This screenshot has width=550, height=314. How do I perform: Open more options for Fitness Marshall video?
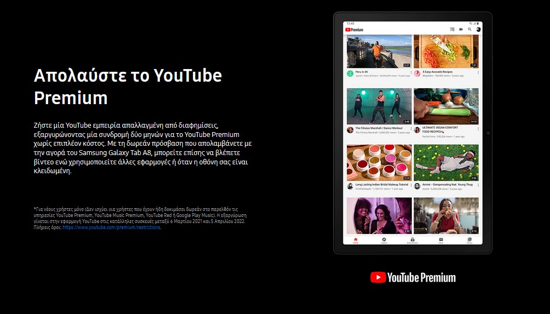411,129
